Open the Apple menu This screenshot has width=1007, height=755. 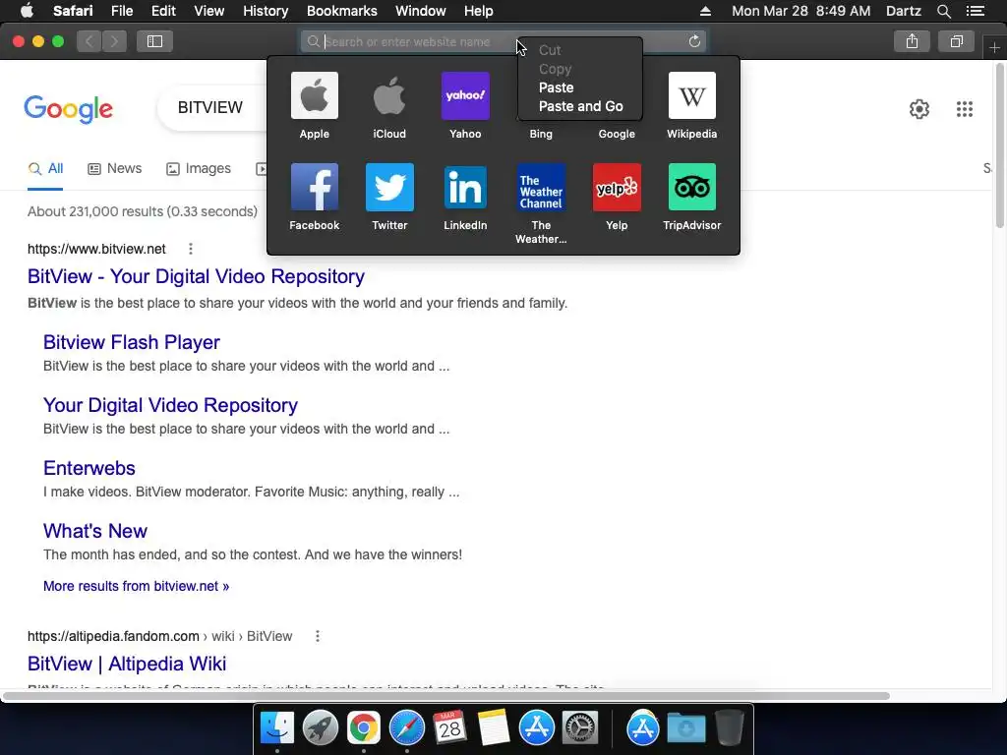click(x=27, y=11)
